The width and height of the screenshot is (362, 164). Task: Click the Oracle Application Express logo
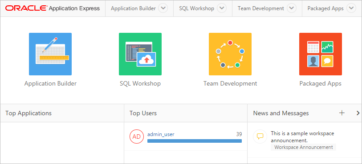[x=53, y=8]
